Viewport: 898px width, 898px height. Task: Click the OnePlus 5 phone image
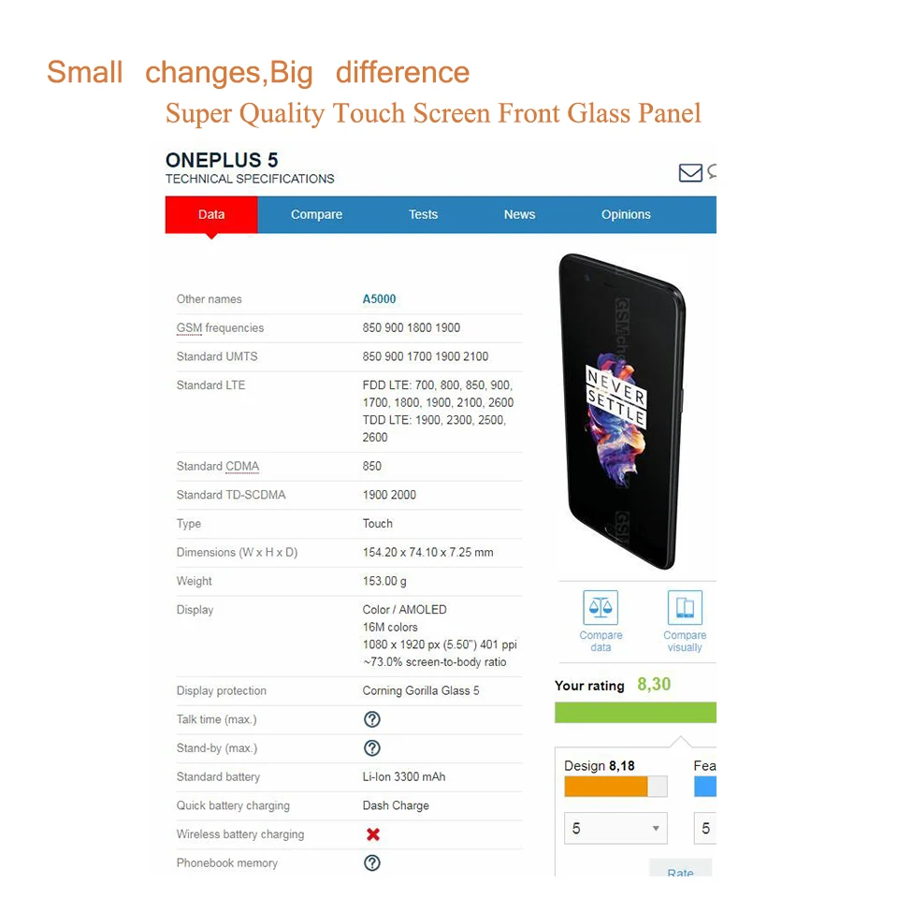point(623,412)
